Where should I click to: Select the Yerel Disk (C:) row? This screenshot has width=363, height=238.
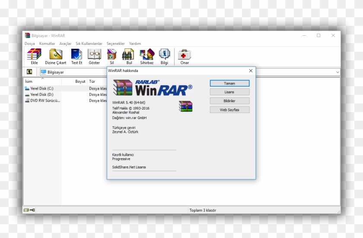click(65, 88)
